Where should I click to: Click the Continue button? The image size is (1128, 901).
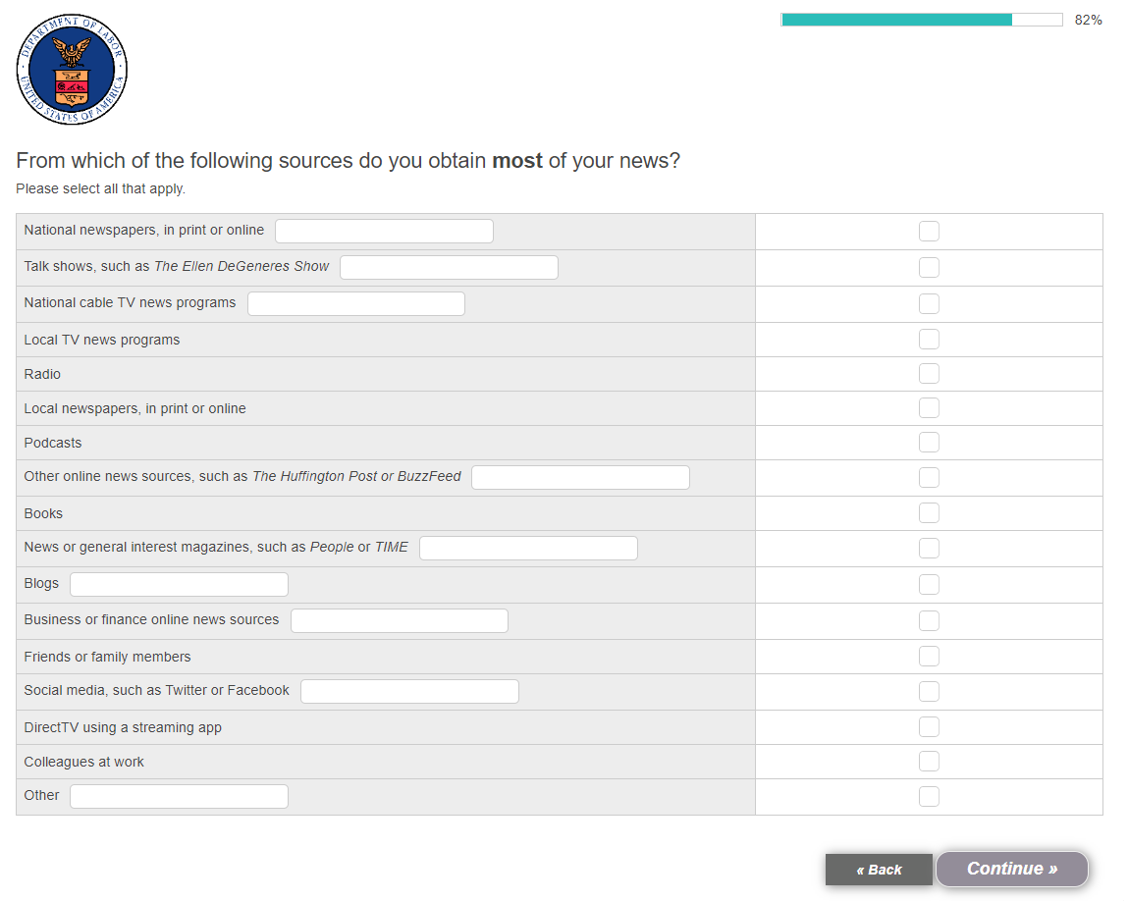click(x=1011, y=869)
